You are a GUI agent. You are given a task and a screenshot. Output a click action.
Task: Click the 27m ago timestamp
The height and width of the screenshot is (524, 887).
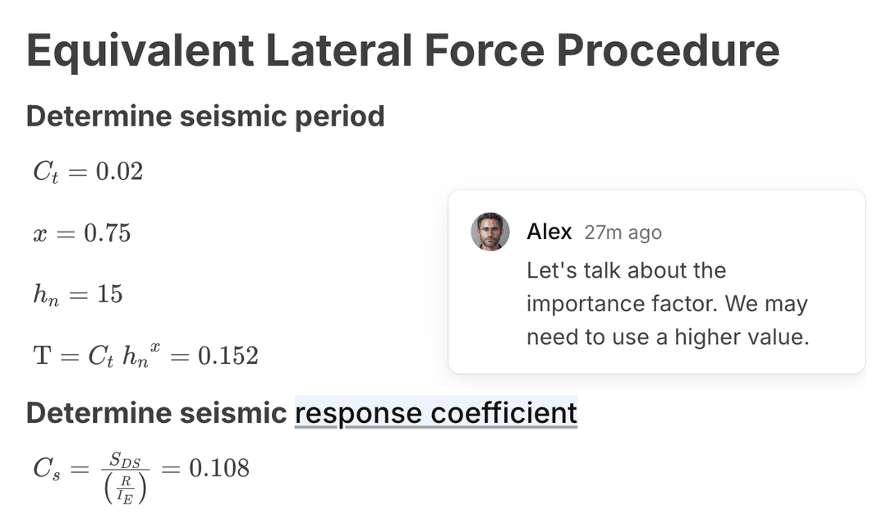(x=623, y=232)
